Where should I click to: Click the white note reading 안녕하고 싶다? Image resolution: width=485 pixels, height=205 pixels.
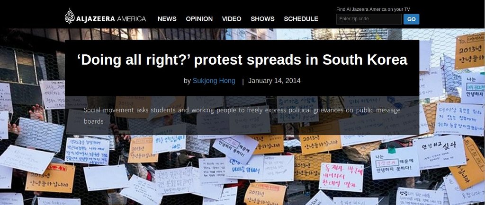[x=440, y=152]
